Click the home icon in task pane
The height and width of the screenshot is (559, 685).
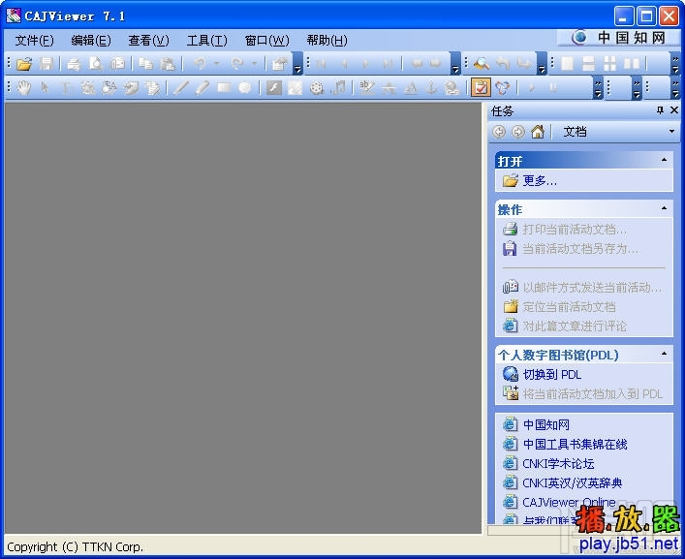point(538,132)
